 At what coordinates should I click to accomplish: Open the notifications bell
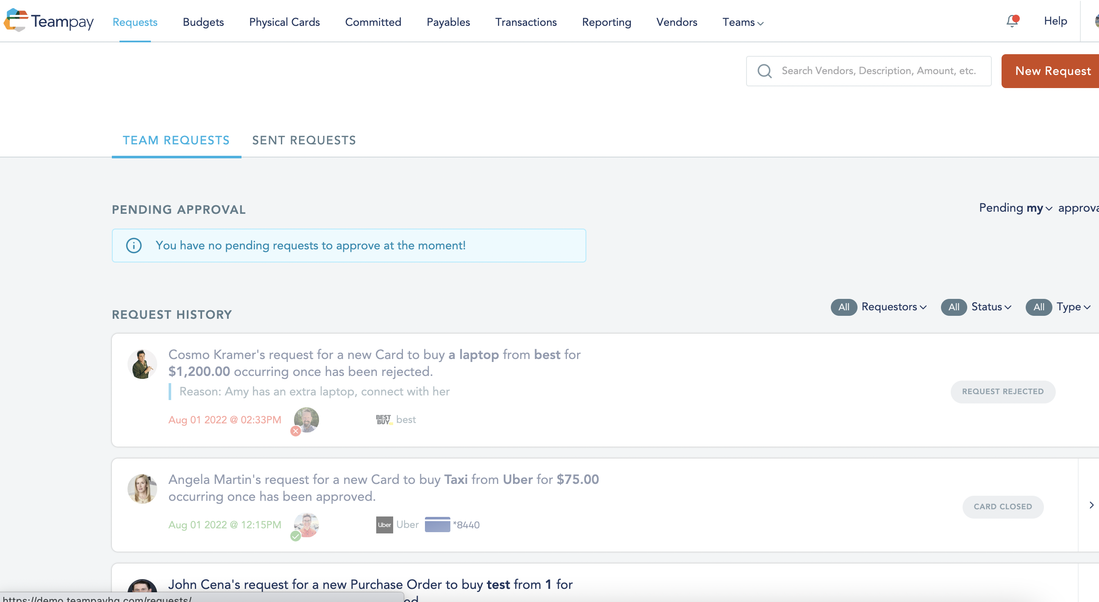tap(1013, 21)
